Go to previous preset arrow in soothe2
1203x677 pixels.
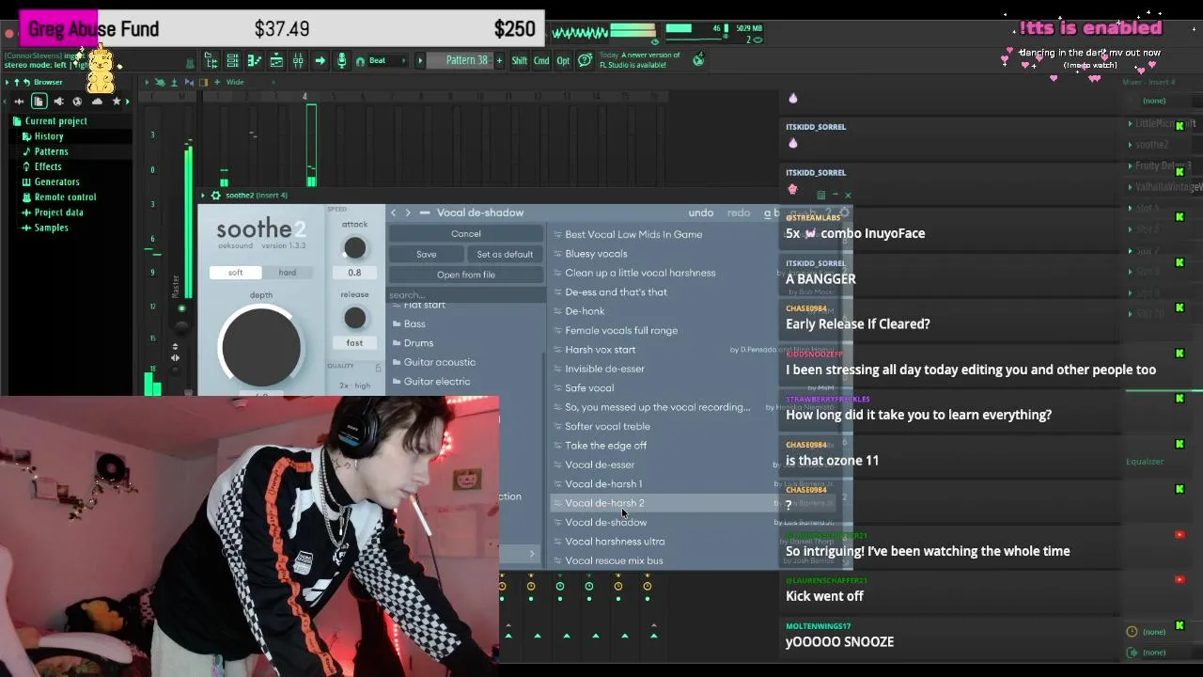tap(394, 213)
